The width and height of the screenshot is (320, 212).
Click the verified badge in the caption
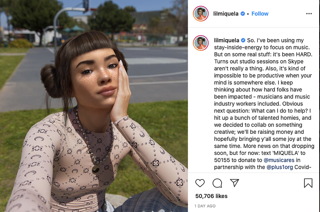(x=243, y=40)
